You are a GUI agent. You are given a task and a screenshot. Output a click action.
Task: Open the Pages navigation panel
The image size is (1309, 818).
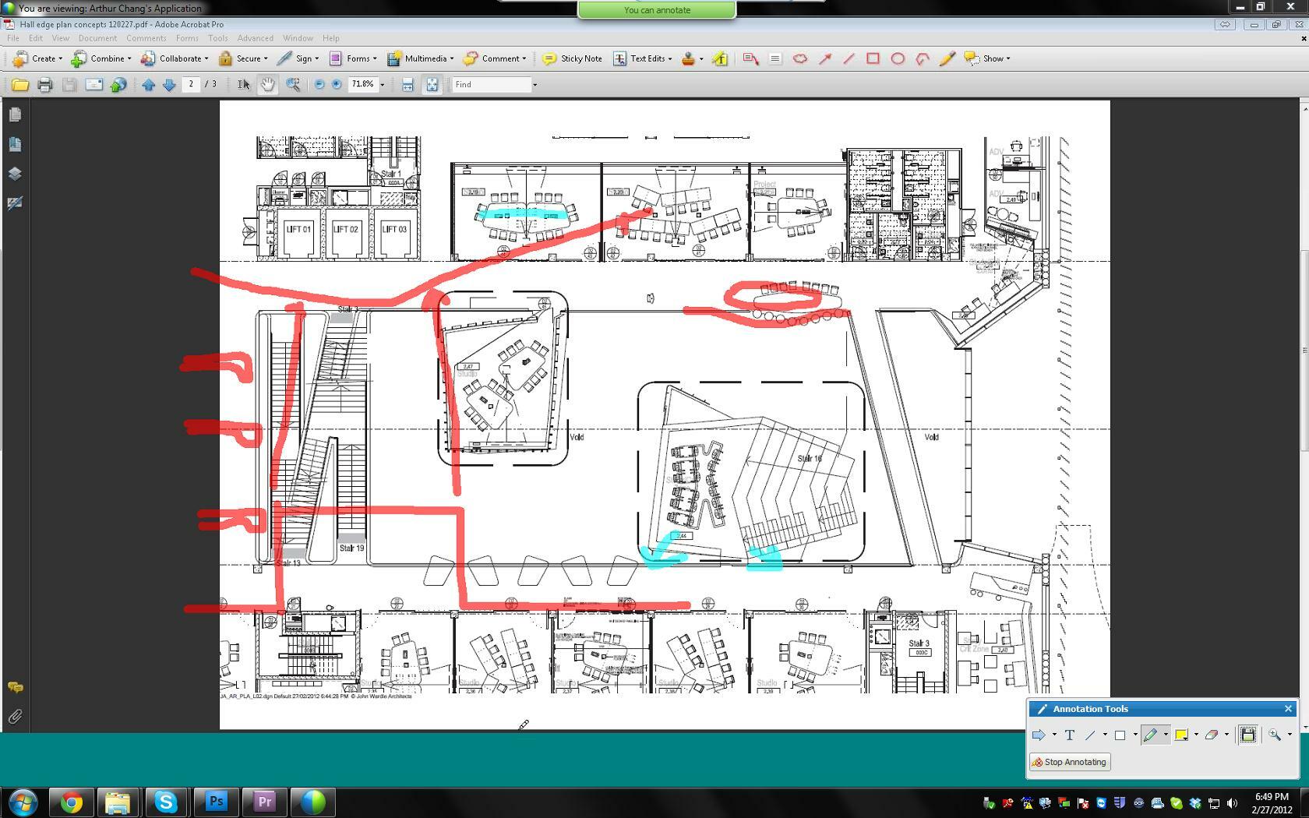[x=15, y=115]
